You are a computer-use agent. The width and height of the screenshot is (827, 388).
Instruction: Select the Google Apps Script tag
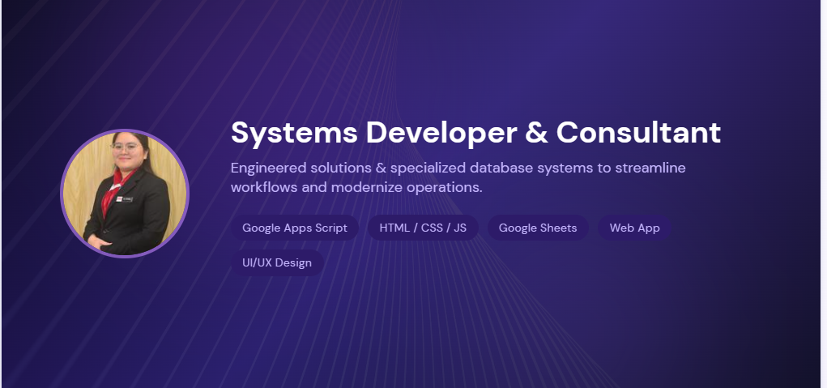tap(294, 228)
